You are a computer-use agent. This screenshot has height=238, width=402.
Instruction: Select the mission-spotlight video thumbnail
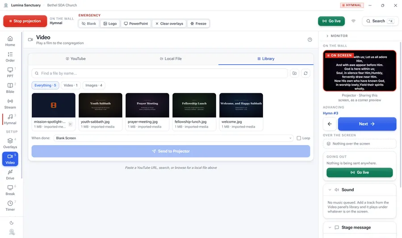point(54,105)
